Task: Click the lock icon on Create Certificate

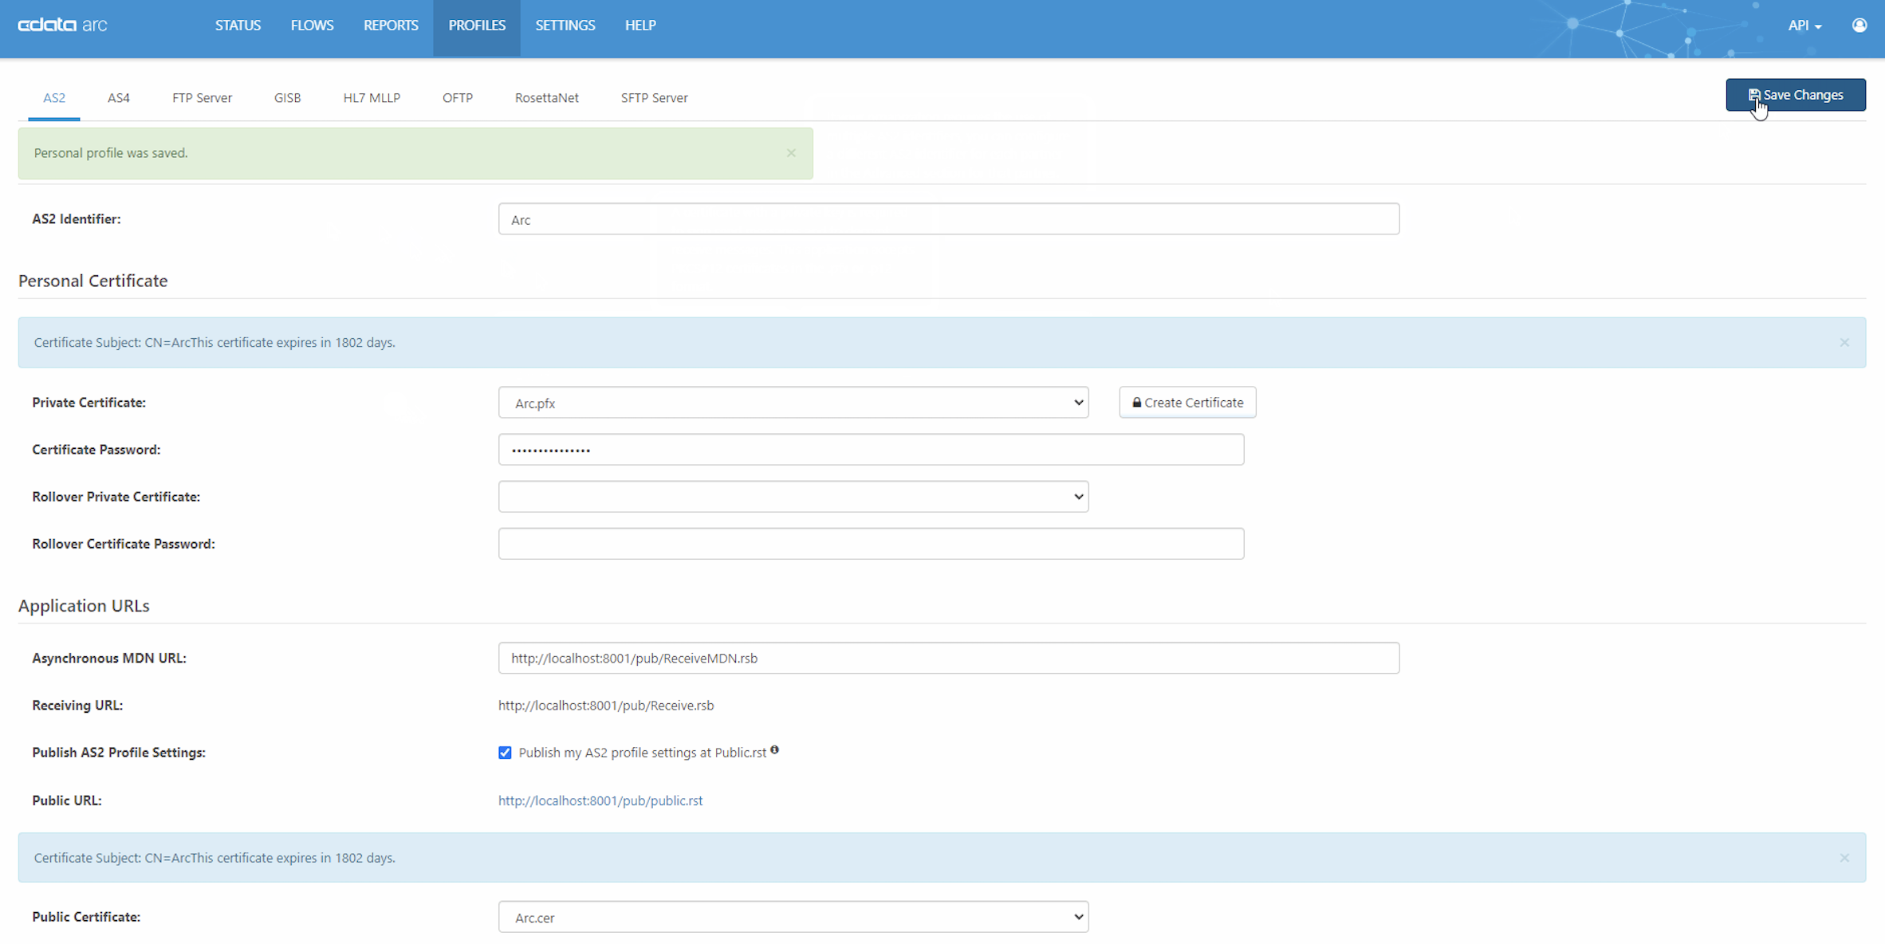Action: (1137, 403)
